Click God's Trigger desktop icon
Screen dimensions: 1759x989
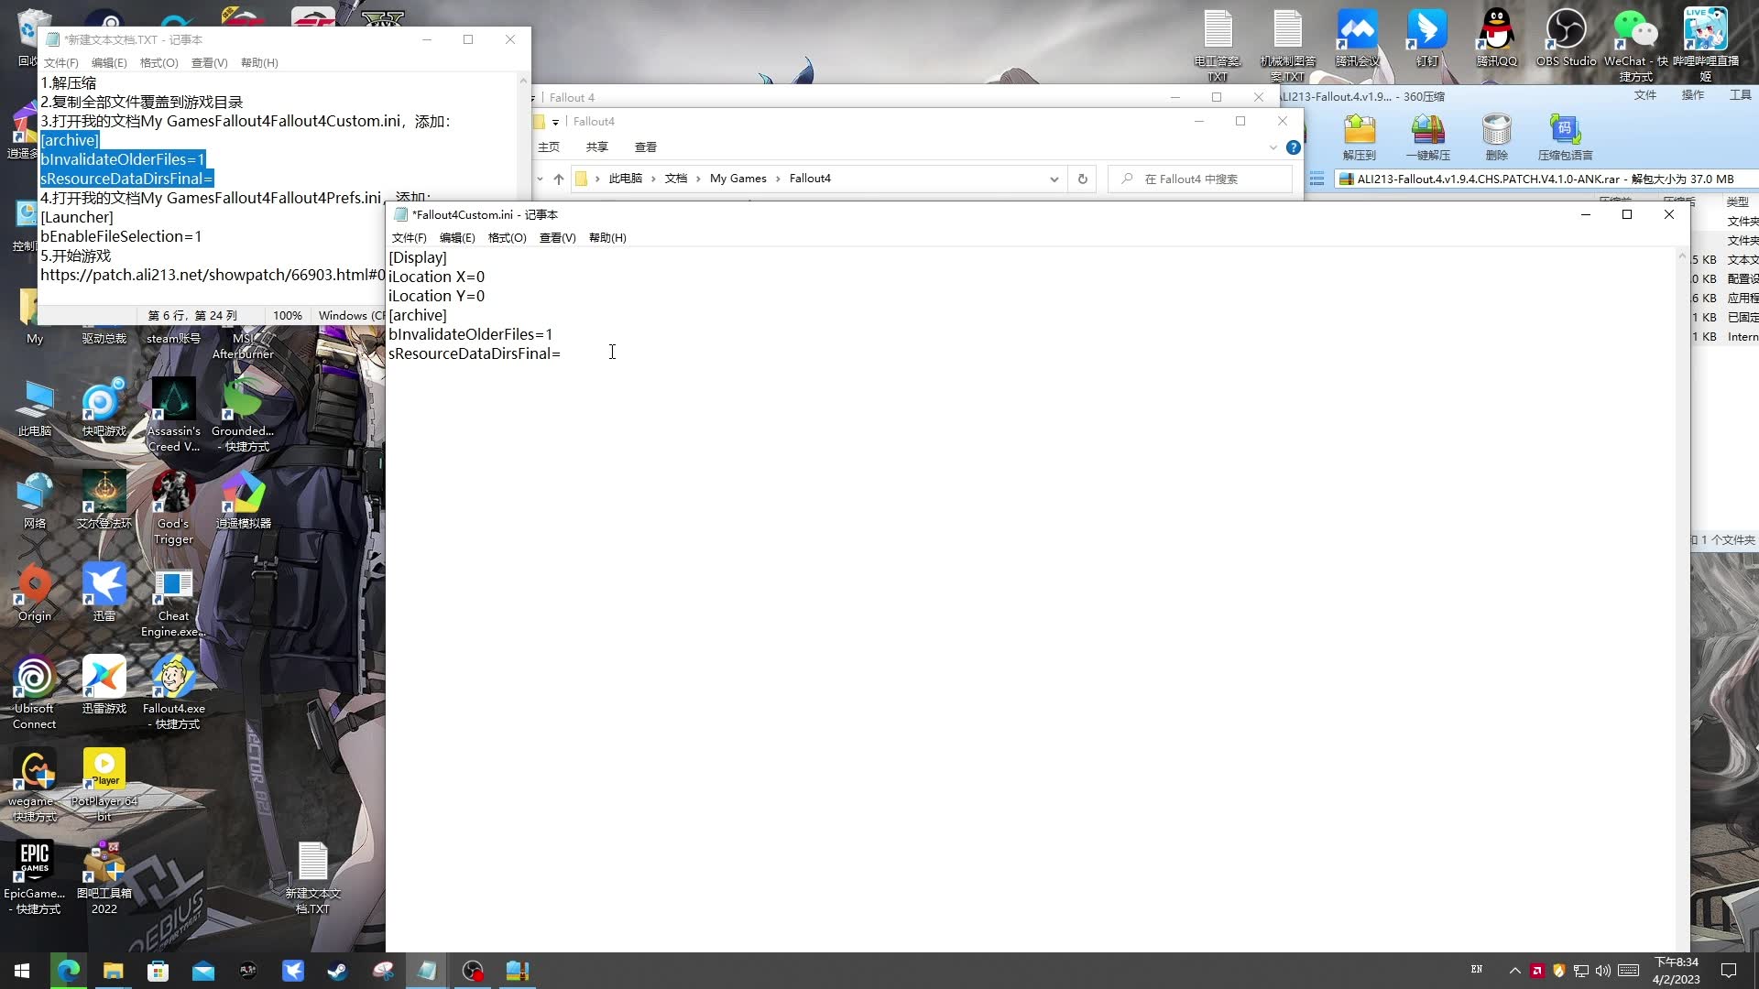tap(174, 508)
